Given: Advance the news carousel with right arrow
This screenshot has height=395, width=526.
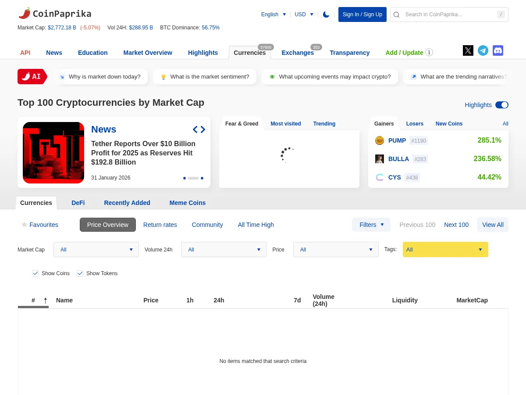Looking at the screenshot, I should coord(203,129).
